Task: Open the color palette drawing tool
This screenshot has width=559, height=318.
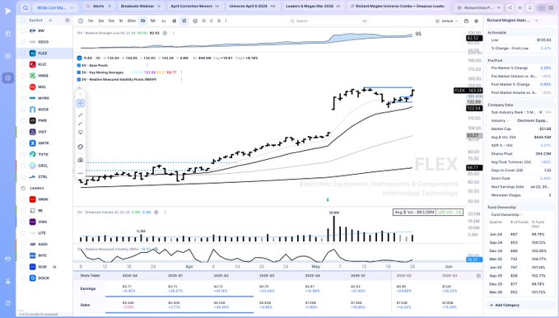Action: coord(80,147)
